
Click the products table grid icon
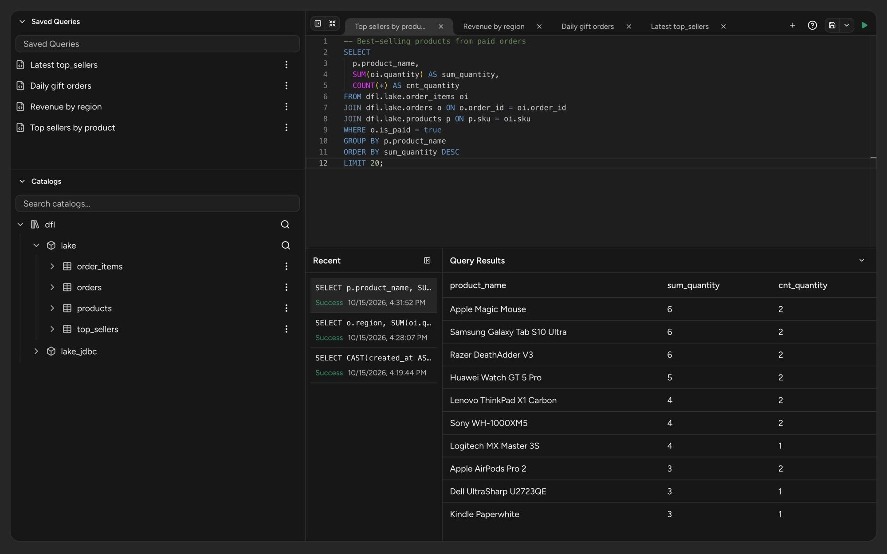[x=67, y=308]
